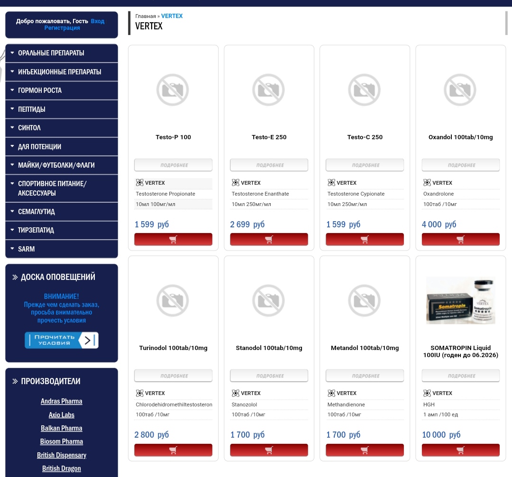Go to Главная in breadcrumb
512x477 pixels.
[x=146, y=16]
